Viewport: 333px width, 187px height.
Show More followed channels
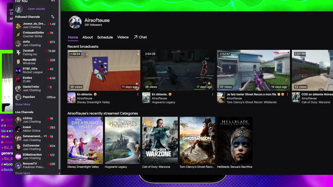pyautogui.click(x=23, y=104)
